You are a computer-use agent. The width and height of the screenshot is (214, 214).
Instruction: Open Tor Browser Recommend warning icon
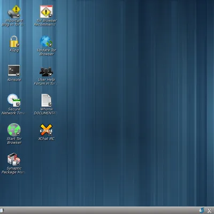pos(47,12)
